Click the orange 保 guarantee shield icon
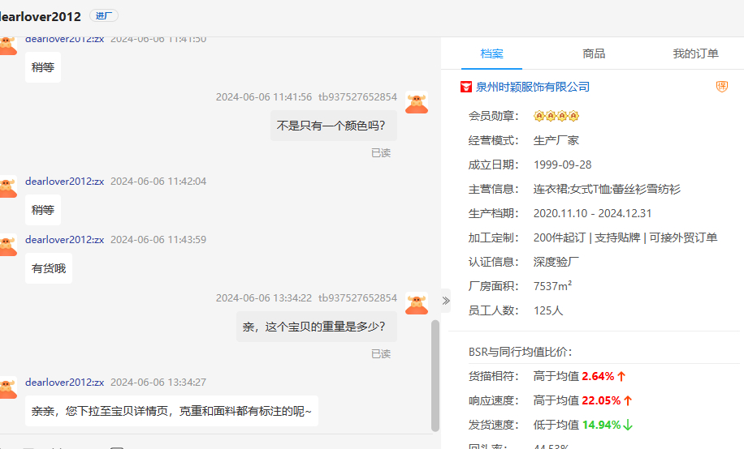The image size is (744, 449). [x=721, y=87]
